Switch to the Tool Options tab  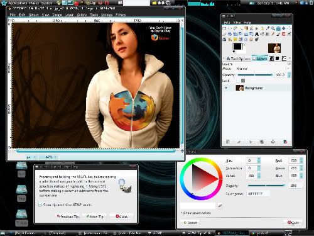tap(239, 59)
